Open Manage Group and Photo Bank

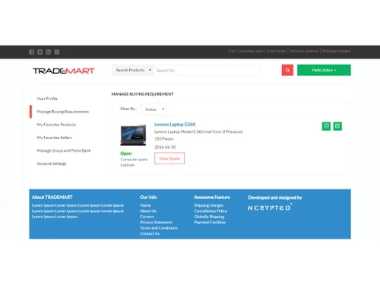click(64, 150)
